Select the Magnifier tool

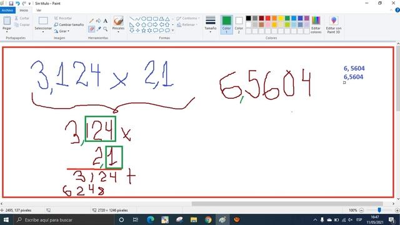coord(106,29)
